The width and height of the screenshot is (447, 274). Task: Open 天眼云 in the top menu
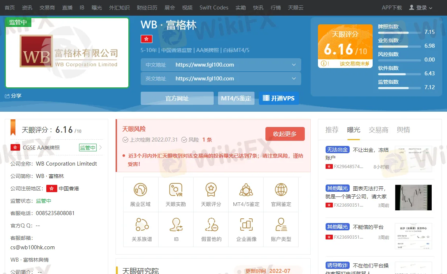tap(296, 8)
